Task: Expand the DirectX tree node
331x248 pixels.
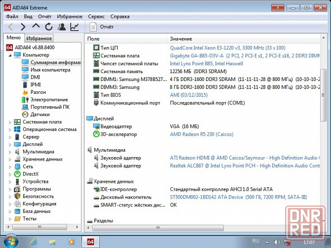Action: [10, 174]
